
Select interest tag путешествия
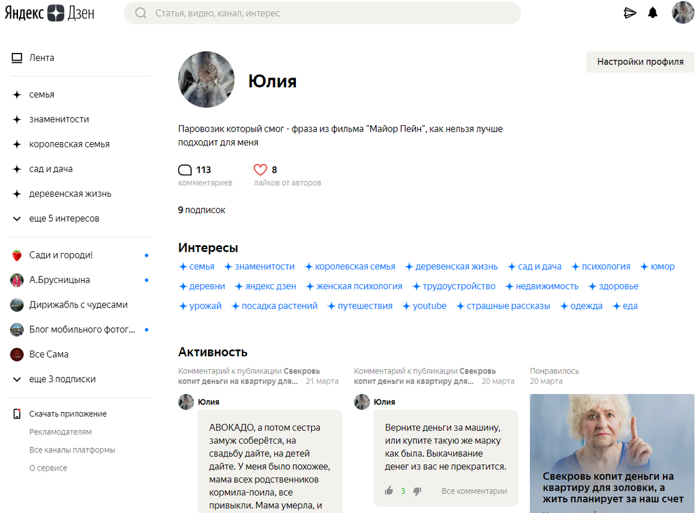point(359,306)
